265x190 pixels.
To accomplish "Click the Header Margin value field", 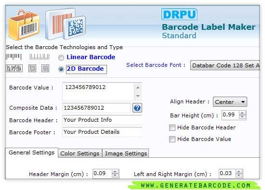I will 102,174.
